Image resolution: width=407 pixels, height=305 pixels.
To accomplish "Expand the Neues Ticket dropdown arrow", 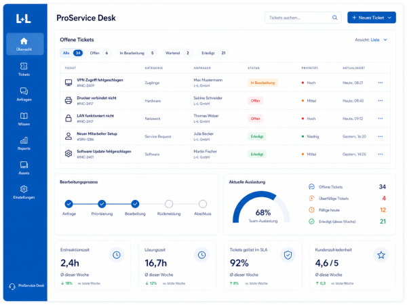I will tap(389, 18).
